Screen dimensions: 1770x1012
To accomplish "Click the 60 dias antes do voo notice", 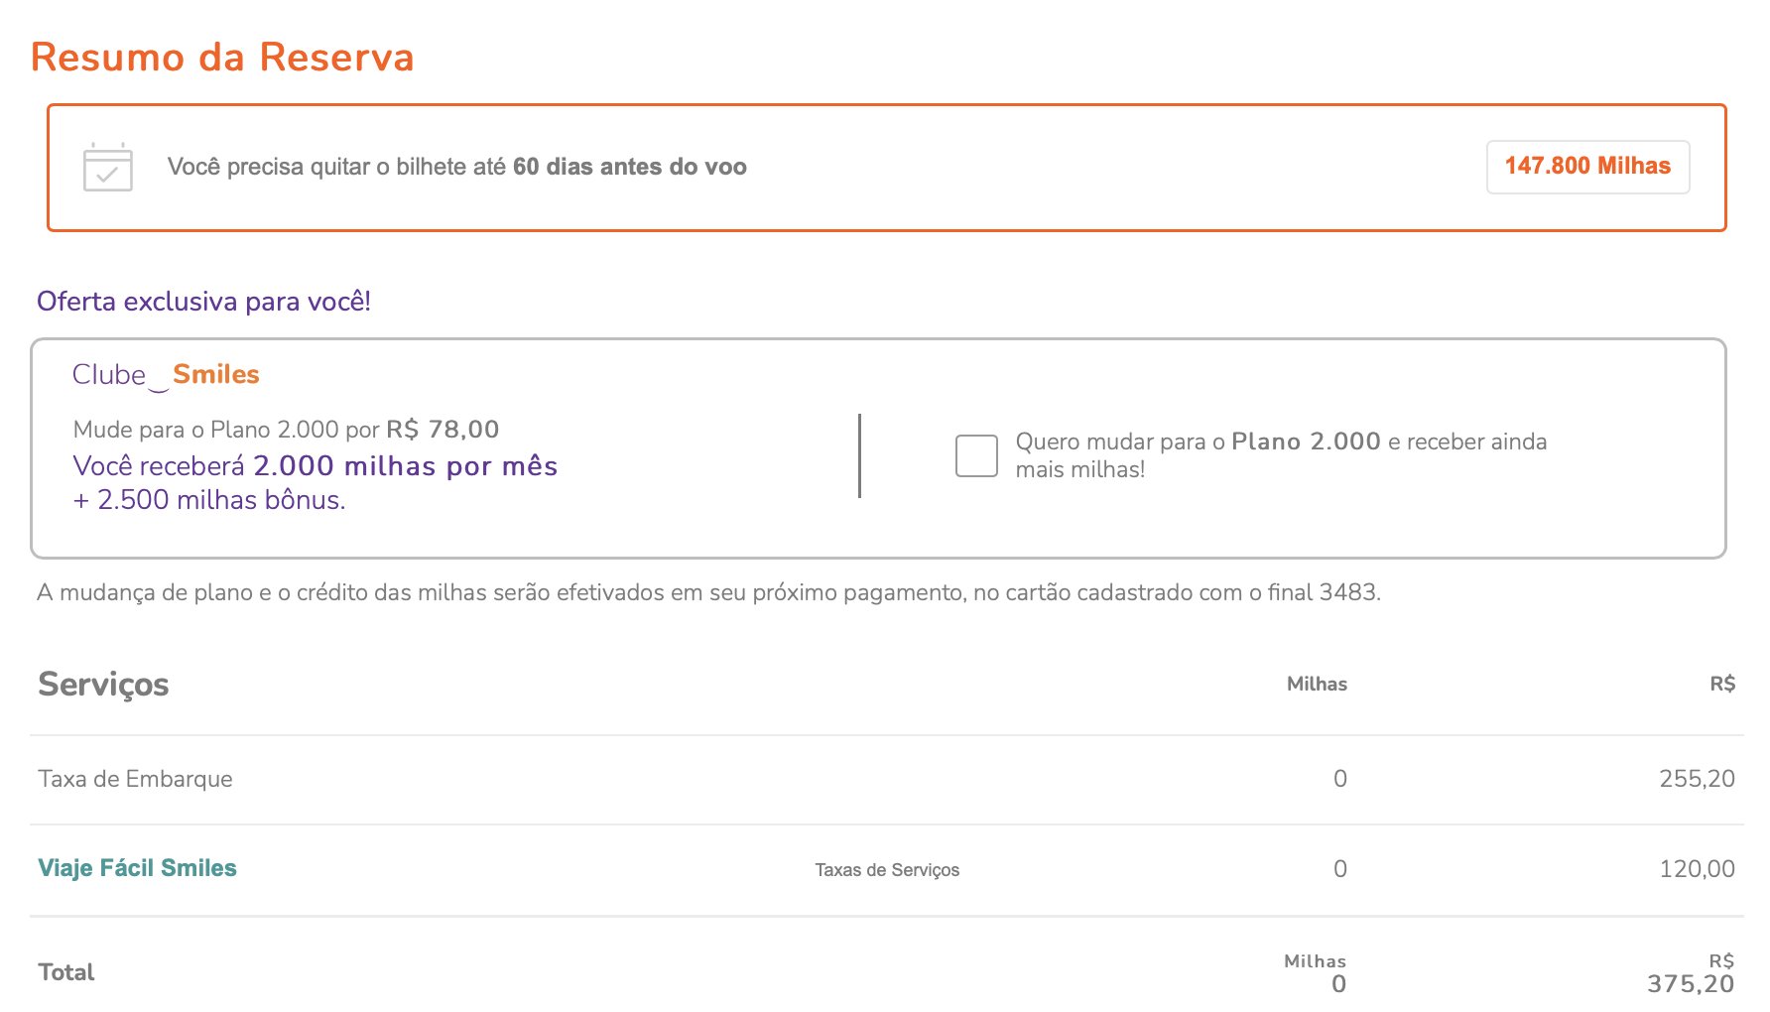I will tap(457, 167).
